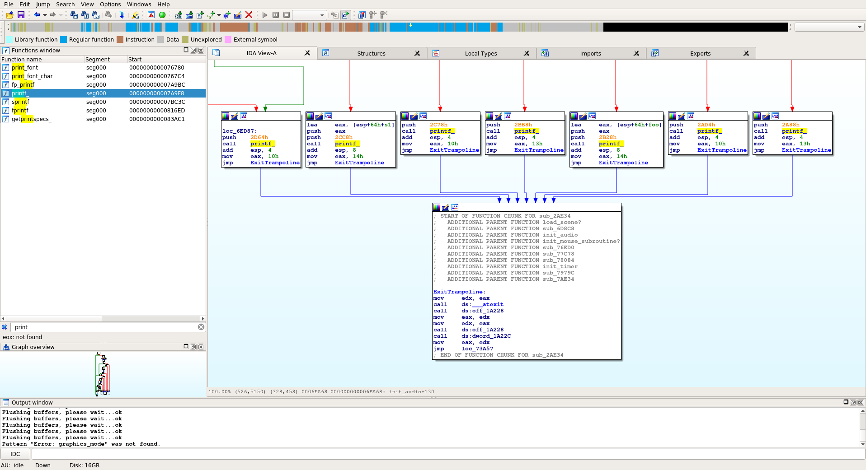Click the Instruction legend color swatch
Viewport: 866px width, 470px height.
(120, 39)
